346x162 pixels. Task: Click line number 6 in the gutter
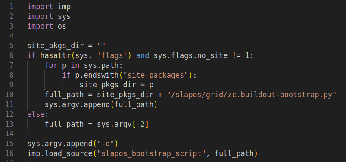pos(12,55)
